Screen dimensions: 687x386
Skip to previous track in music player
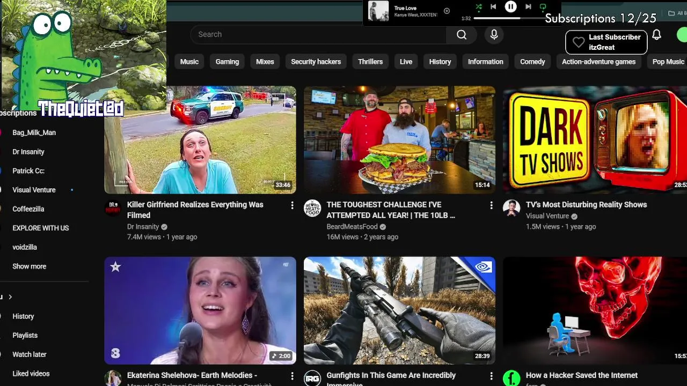click(493, 7)
